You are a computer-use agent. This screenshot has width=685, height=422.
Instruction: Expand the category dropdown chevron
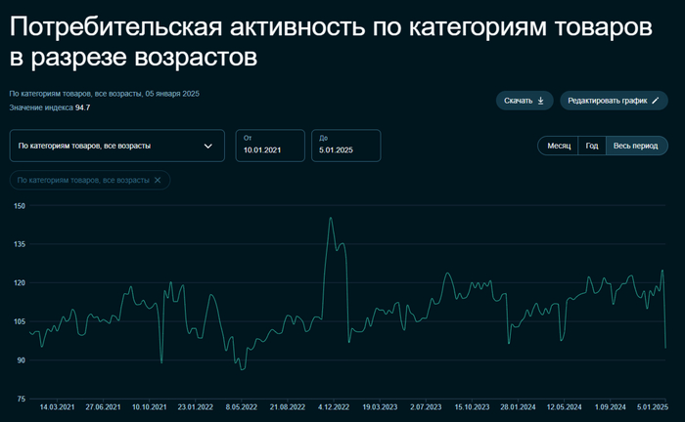(207, 146)
